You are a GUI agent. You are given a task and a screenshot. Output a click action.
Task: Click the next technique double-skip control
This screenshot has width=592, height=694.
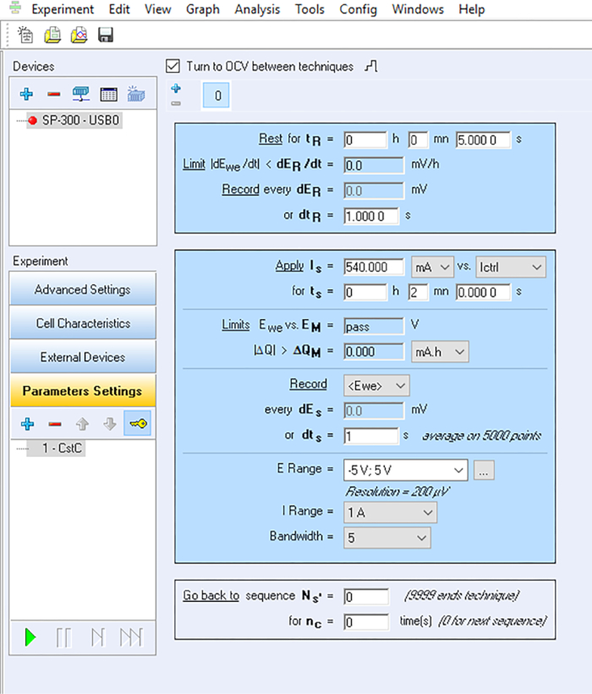point(131,638)
